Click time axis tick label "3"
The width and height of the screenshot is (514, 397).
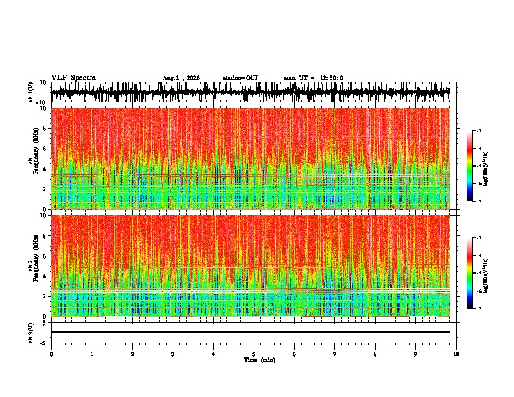point(173,354)
